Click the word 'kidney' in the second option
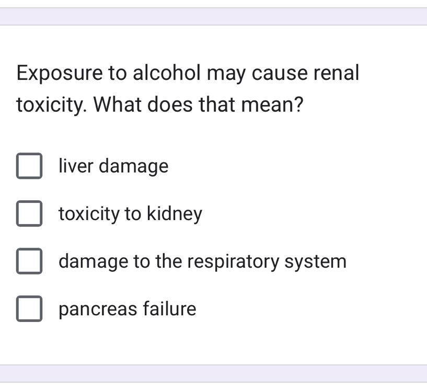Viewport: 427px width, 392px height. [174, 214]
